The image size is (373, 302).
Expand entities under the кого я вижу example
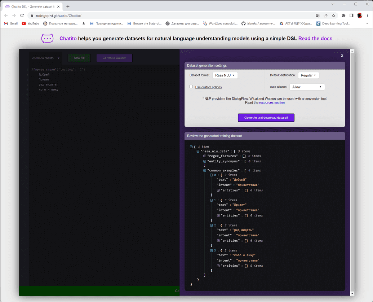218,266
